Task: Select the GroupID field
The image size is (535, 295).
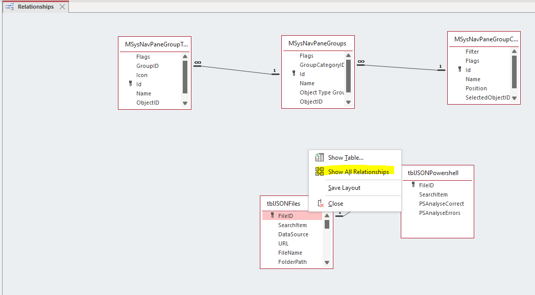Action: [148, 66]
